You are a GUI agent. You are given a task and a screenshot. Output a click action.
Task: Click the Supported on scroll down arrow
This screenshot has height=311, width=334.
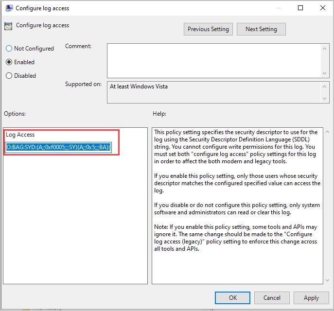pos(325,99)
